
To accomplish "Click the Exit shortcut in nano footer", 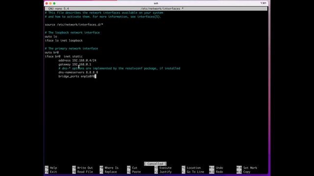I will [51, 172].
